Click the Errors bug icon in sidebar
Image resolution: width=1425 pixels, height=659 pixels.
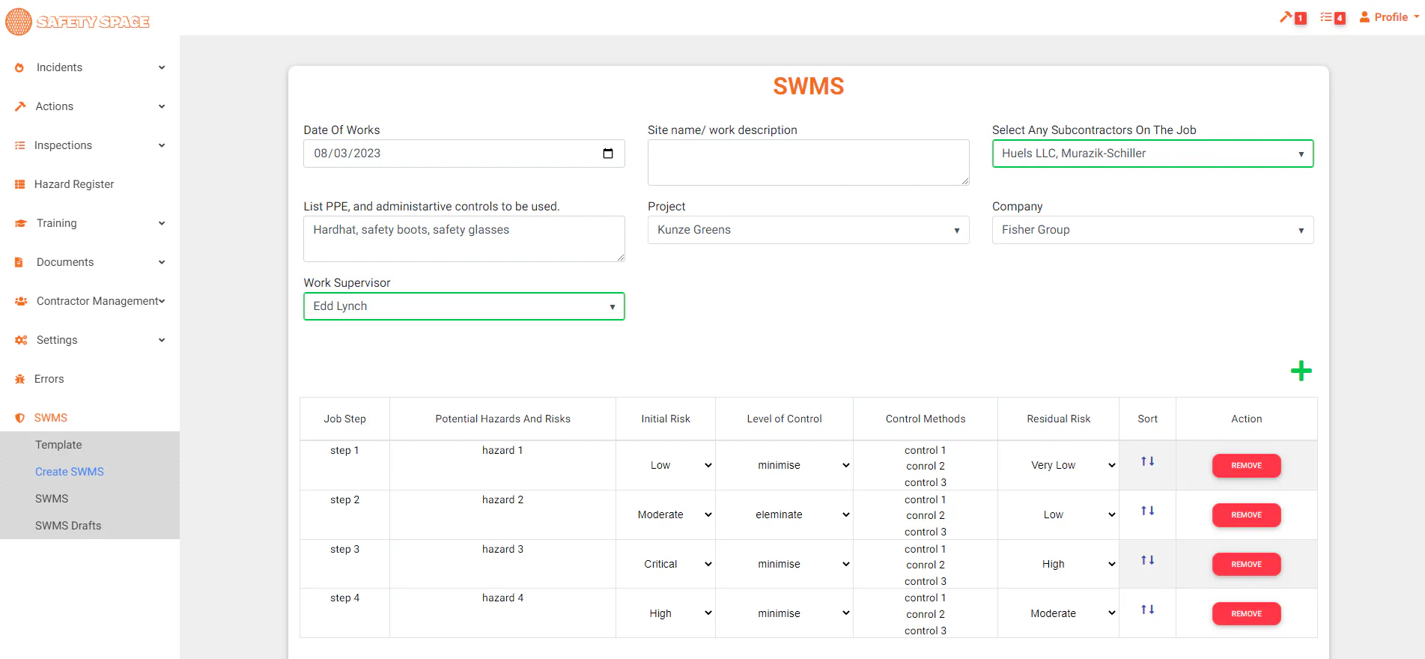[20, 379]
